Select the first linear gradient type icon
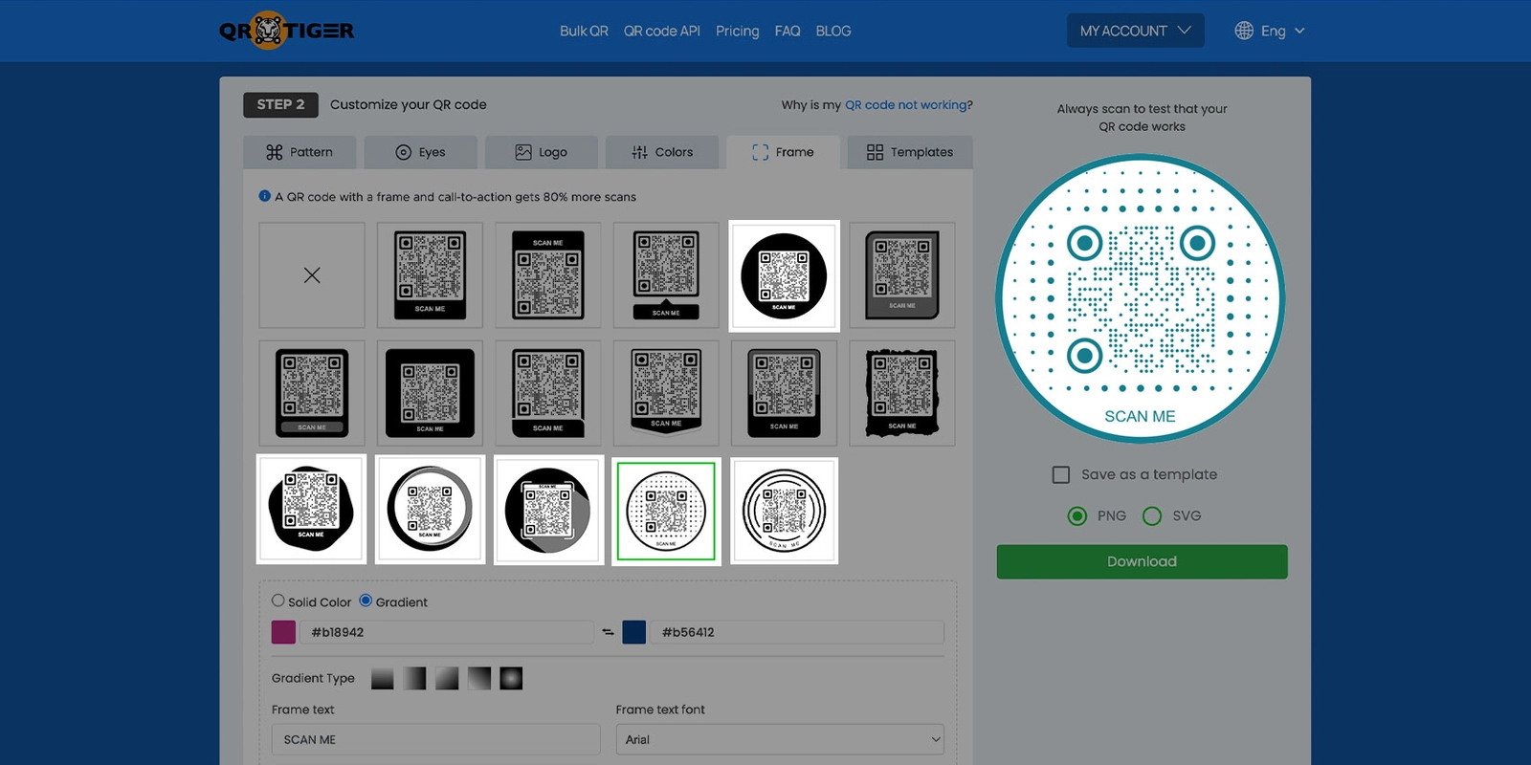The image size is (1531, 765). click(382, 678)
